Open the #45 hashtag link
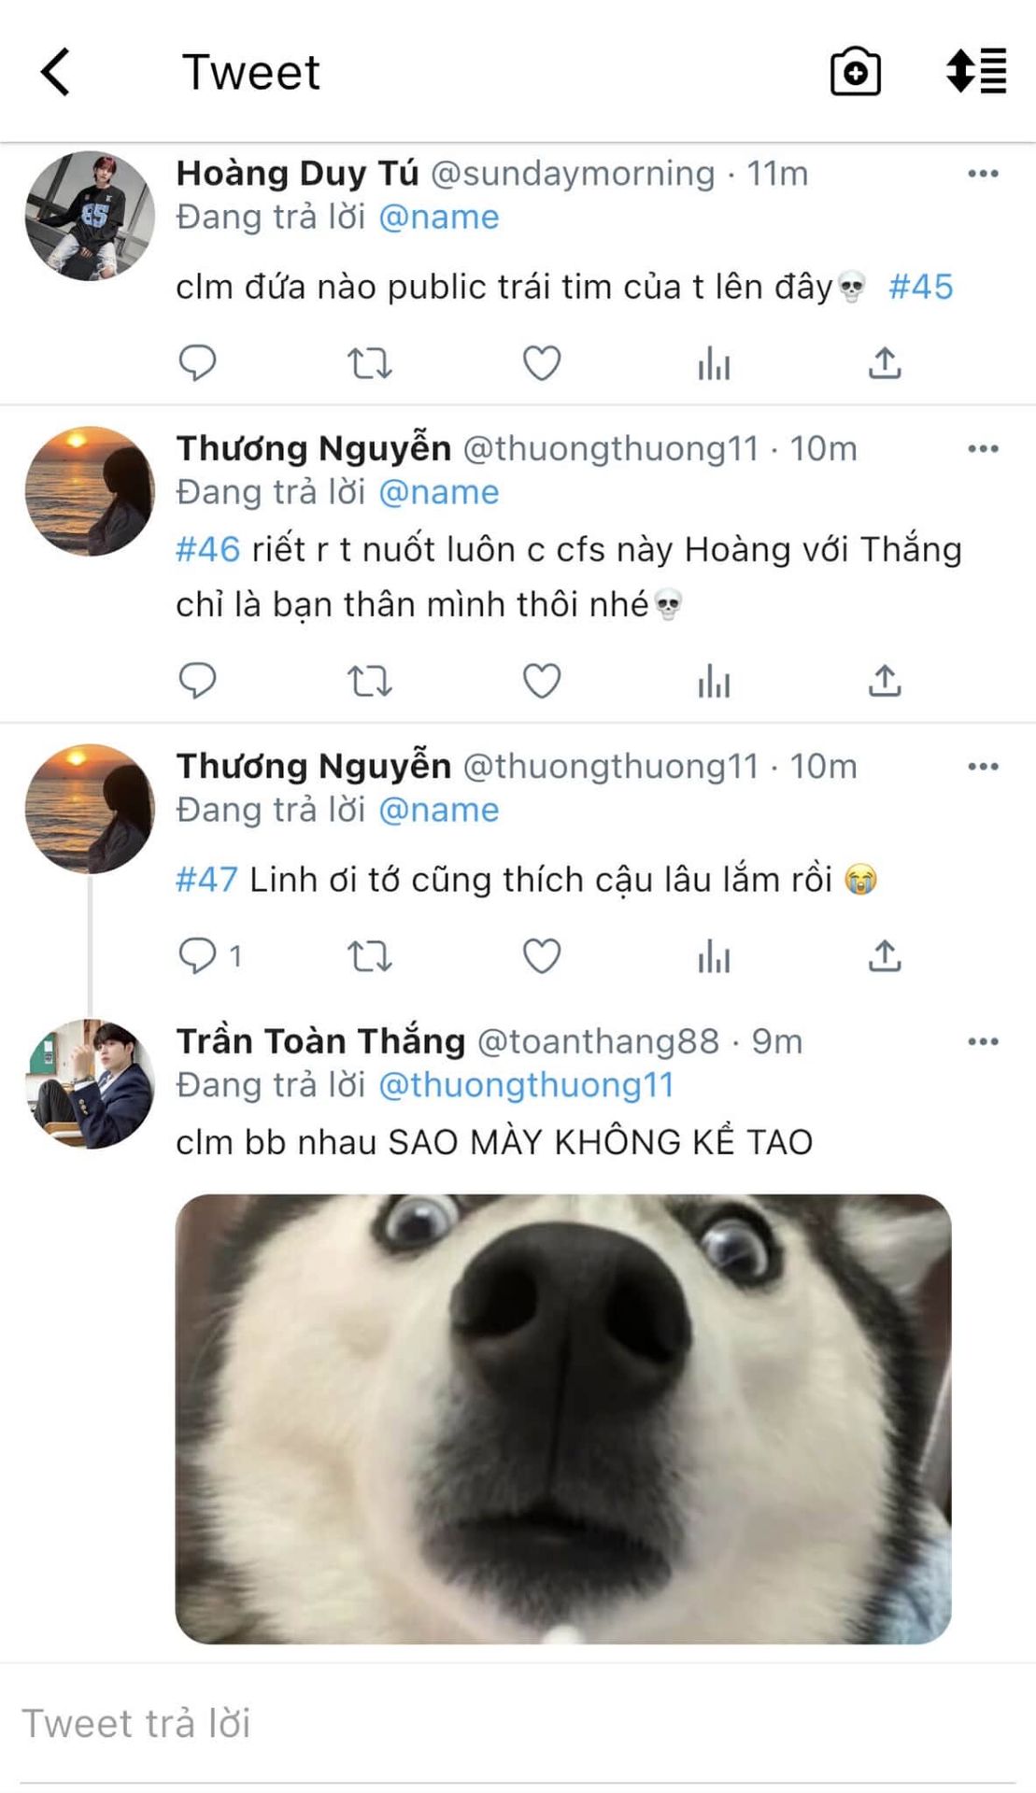Screen dimensions: 1036x1793 pyautogui.click(x=921, y=287)
